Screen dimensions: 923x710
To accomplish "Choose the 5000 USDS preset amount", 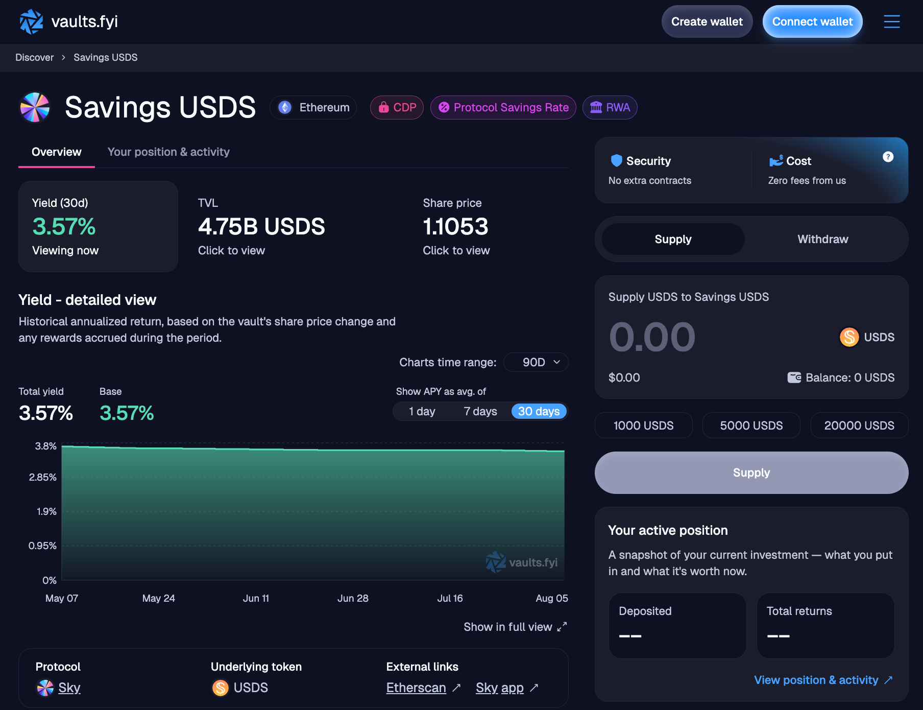I will click(x=751, y=425).
